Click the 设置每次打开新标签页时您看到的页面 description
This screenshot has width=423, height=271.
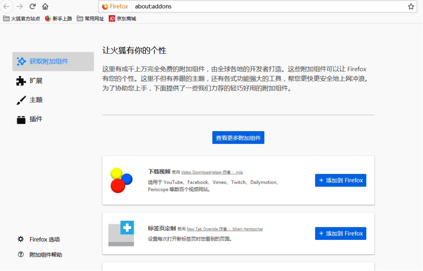[190, 239]
